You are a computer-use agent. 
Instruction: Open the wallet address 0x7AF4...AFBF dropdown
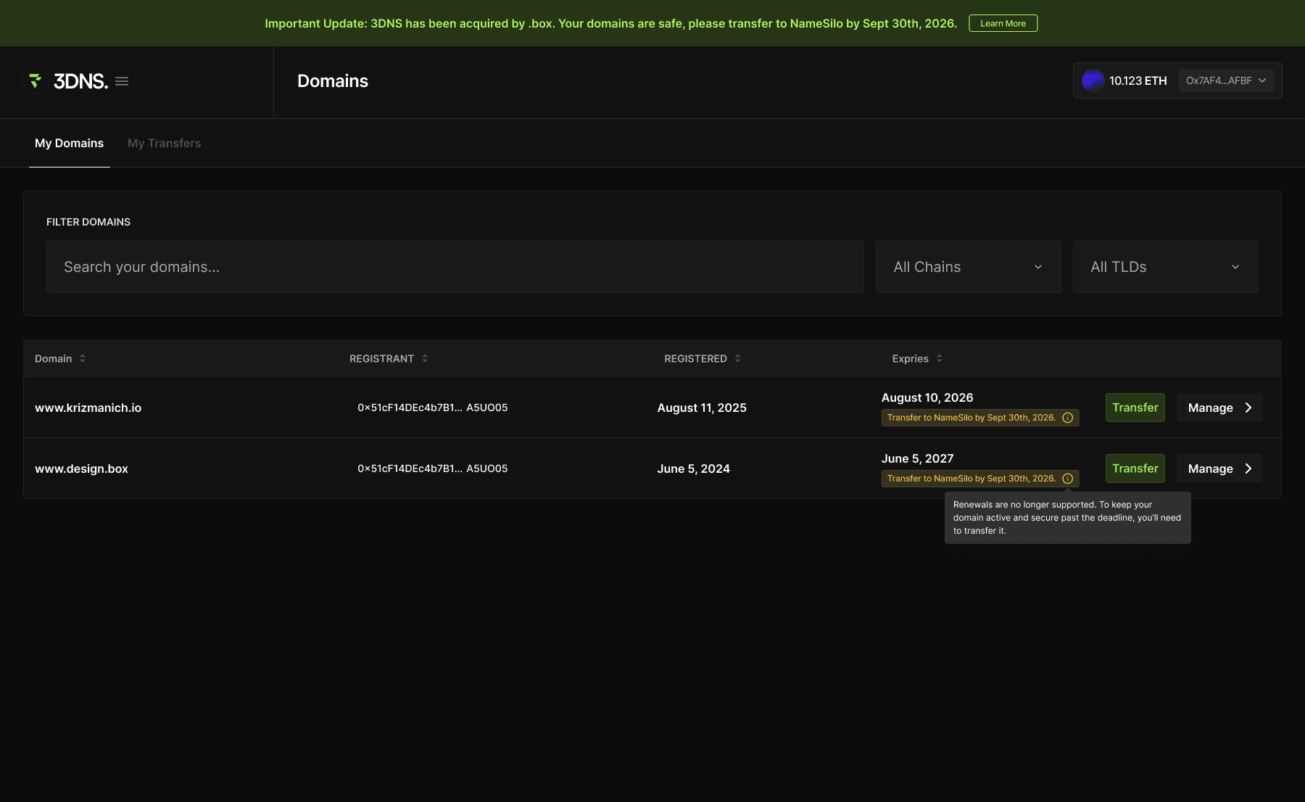[1225, 80]
